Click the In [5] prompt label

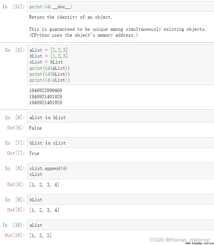tap(15, 50)
